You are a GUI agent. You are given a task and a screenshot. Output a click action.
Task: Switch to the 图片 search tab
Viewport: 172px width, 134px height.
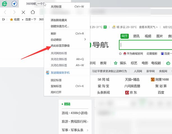[159, 36]
